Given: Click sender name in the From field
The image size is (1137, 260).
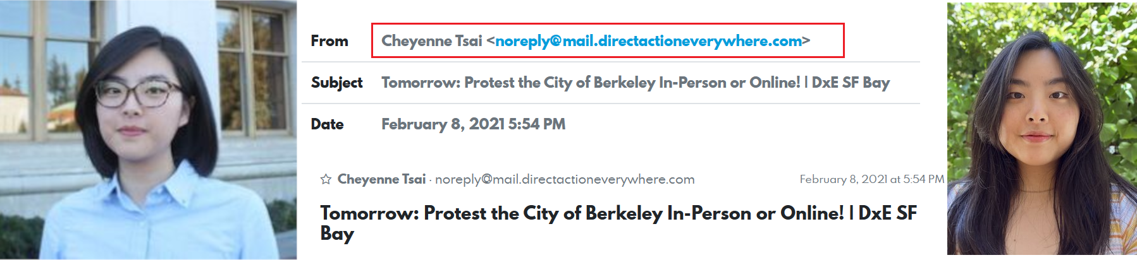Looking at the screenshot, I should [x=432, y=41].
